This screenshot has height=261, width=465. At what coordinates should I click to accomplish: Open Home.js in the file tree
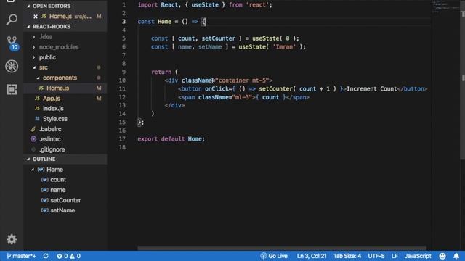(57, 88)
